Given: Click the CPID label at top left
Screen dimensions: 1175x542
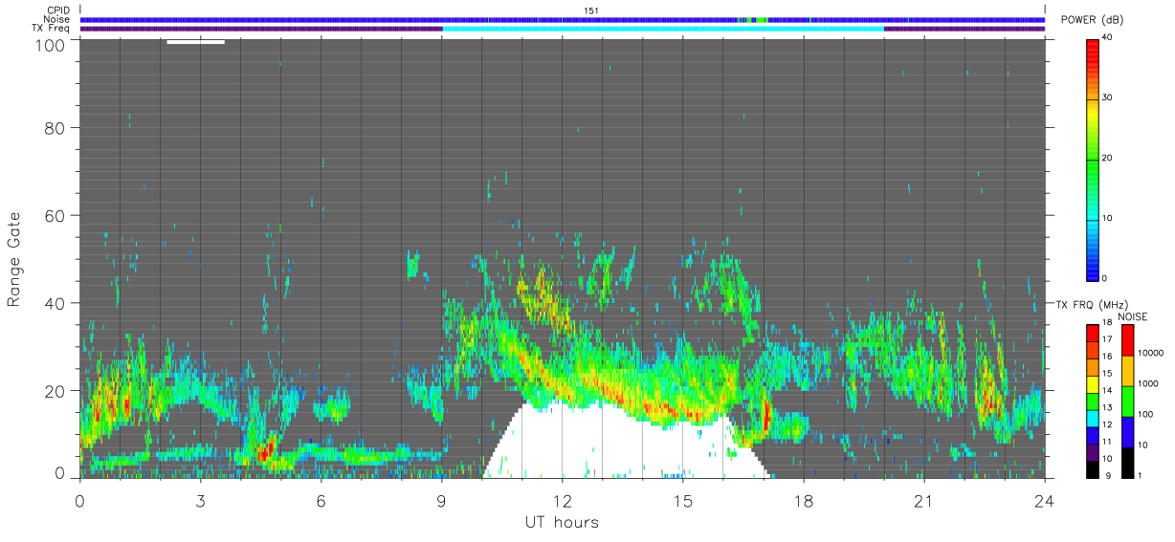Looking at the screenshot, I should [58, 11].
